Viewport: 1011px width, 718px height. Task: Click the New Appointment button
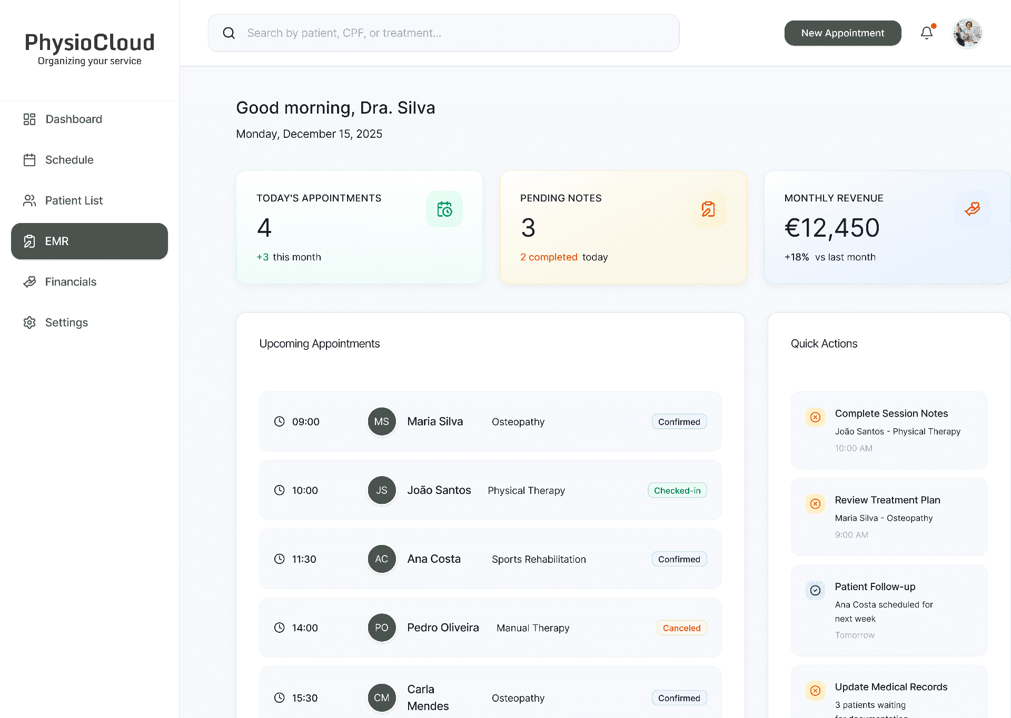(x=843, y=33)
